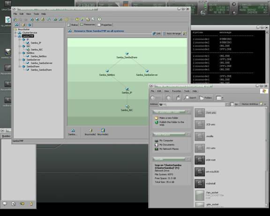Click the Up folder icon in Explorer
This screenshot has height=216, width=270.
tap(178, 98)
